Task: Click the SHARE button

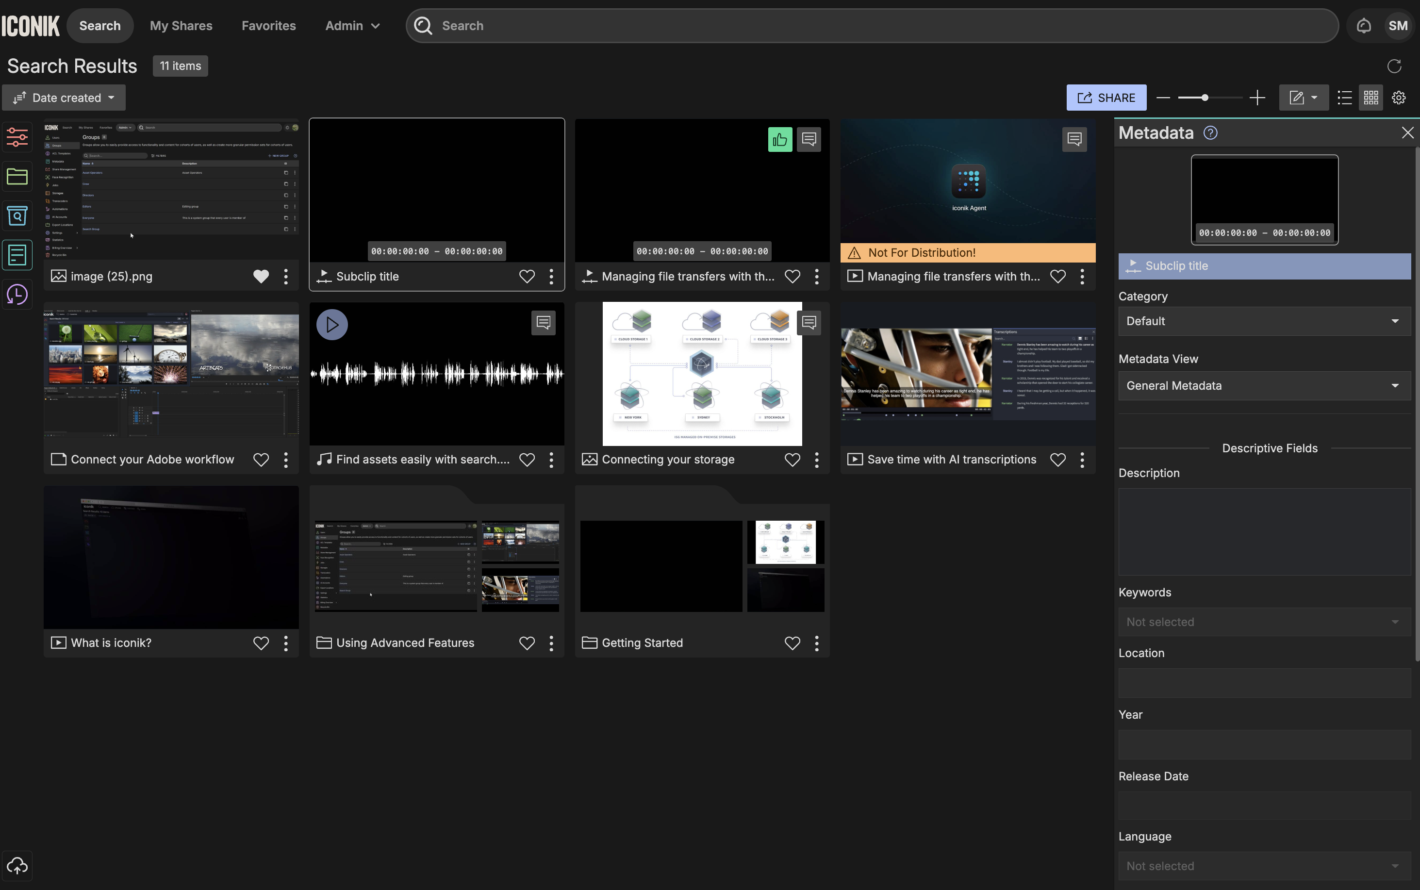Action: [x=1106, y=98]
